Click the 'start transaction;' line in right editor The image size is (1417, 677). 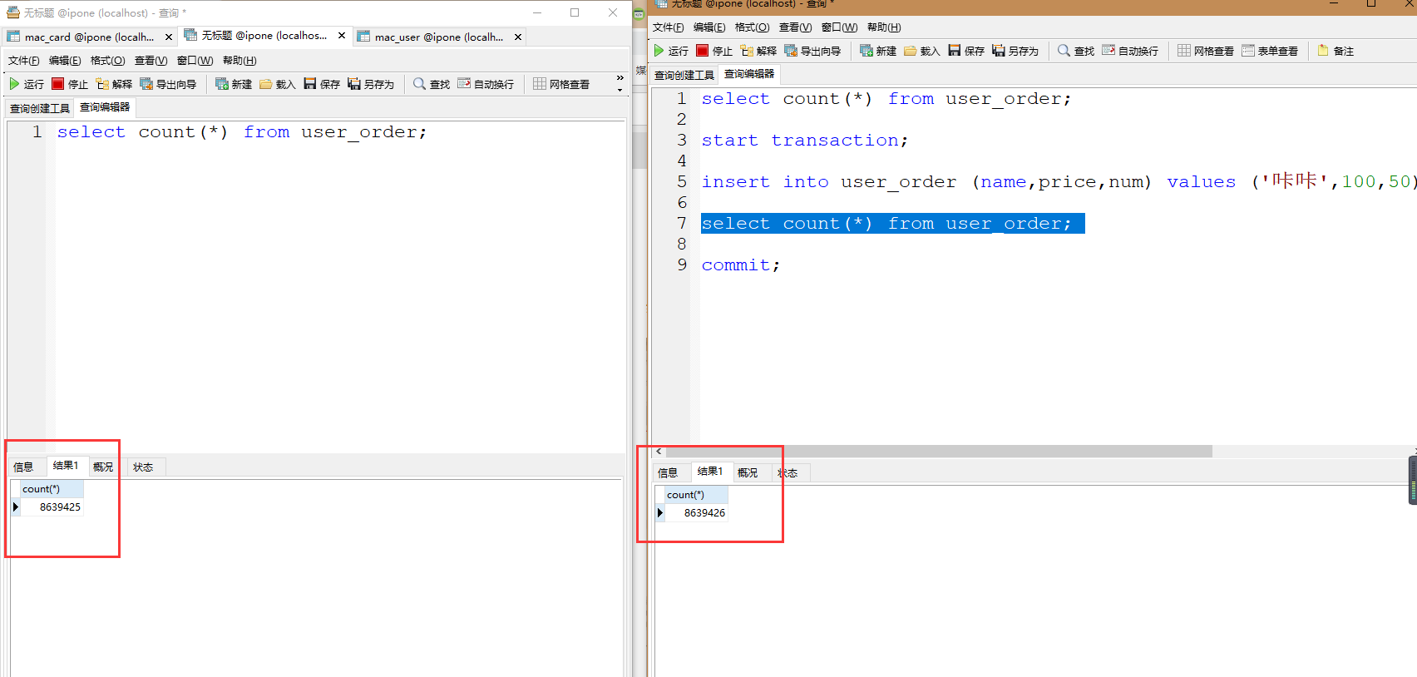804,141
